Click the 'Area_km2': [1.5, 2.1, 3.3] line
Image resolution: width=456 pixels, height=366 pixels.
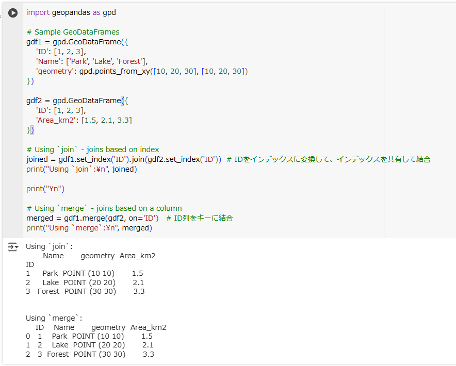[84, 120]
